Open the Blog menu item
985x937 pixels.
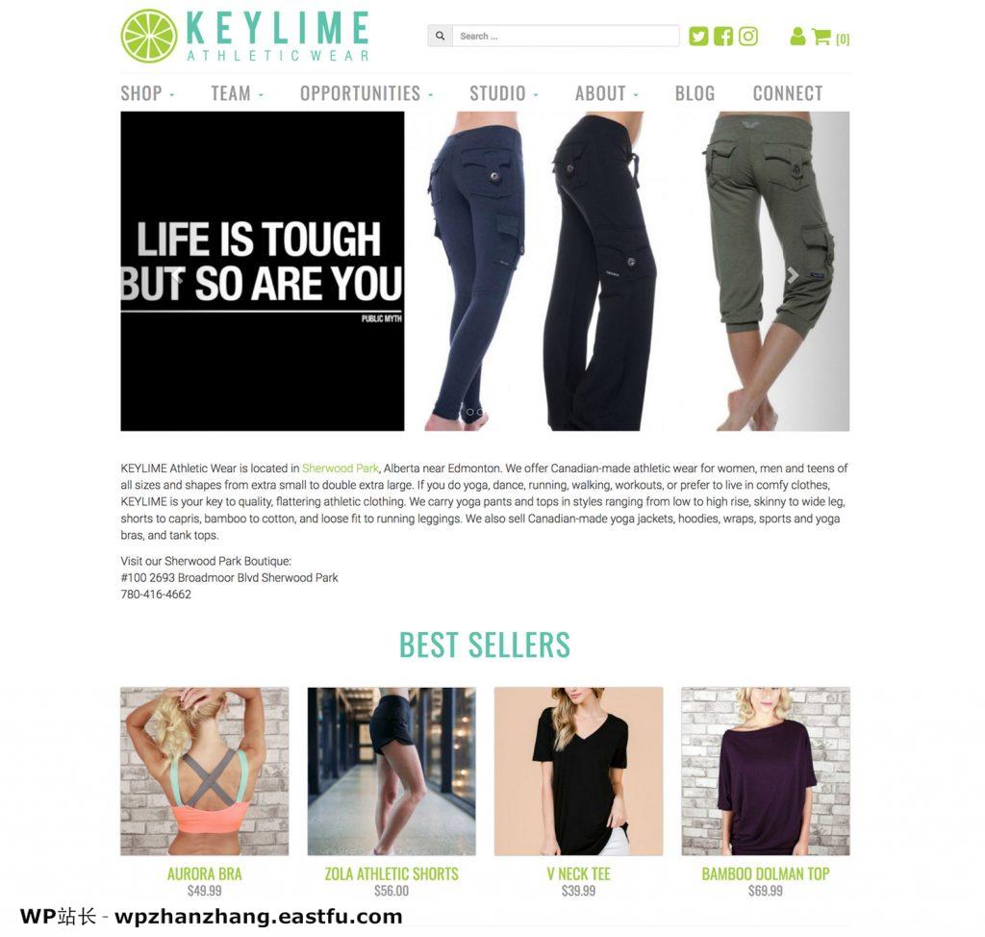pos(695,93)
